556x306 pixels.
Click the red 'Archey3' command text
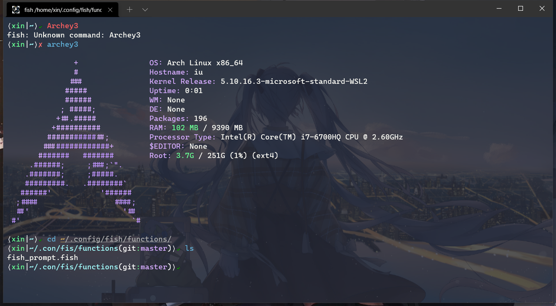pyautogui.click(x=62, y=26)
